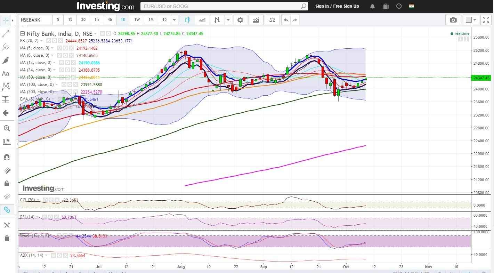Click the search magnifier icon

[303, 6]
